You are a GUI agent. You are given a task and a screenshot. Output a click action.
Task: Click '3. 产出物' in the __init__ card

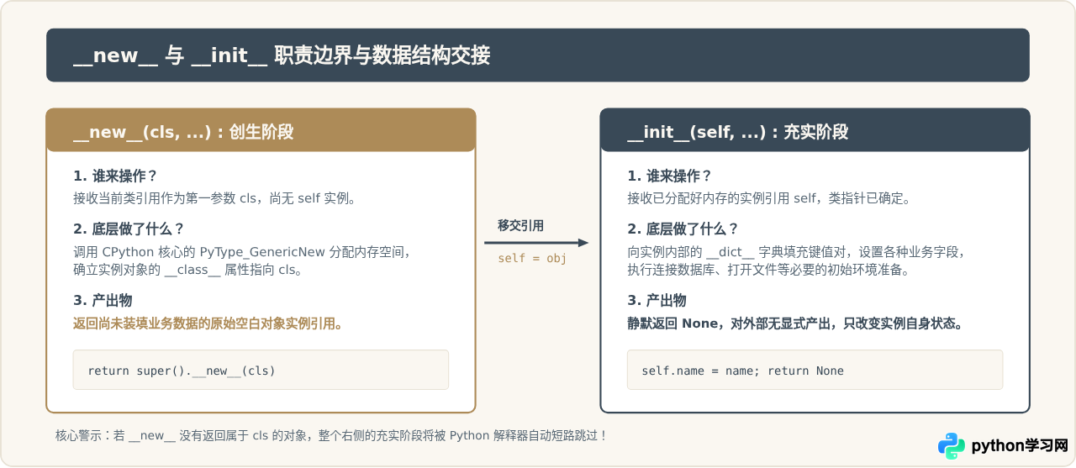657,301
